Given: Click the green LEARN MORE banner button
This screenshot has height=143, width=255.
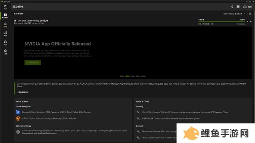Looking at the screenshot, I should [x=33, y=63].
